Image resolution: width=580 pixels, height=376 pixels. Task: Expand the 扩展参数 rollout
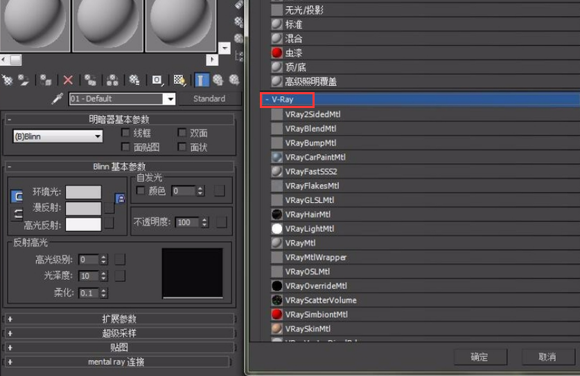(119, 319)
